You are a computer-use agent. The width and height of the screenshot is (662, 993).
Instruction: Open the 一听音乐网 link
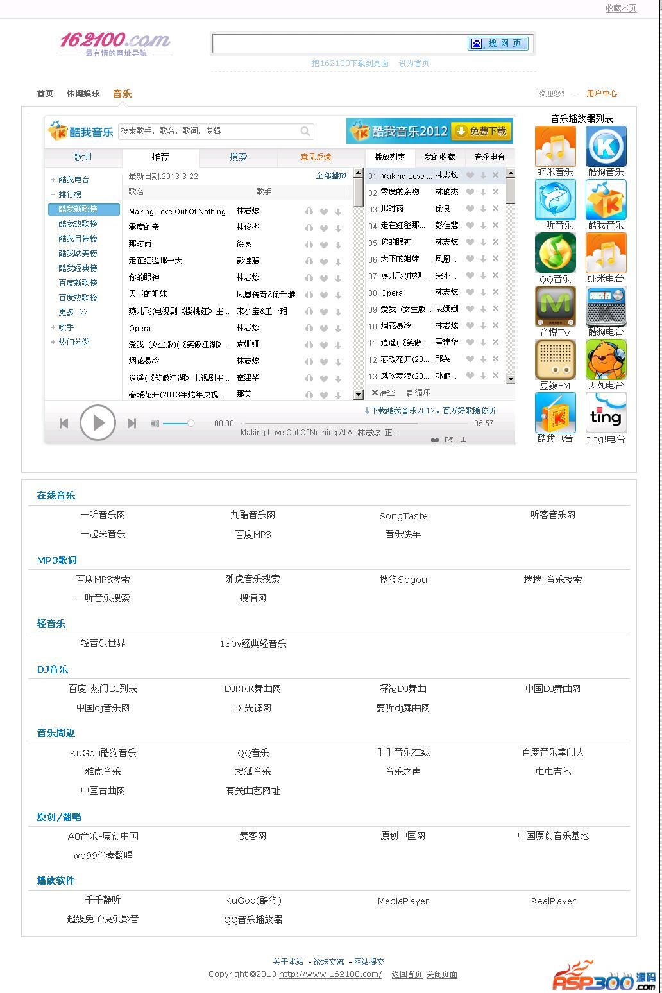point(103,515)
